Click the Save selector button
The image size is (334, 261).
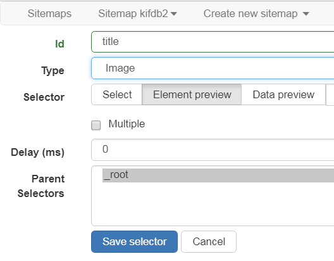[134, 241]
